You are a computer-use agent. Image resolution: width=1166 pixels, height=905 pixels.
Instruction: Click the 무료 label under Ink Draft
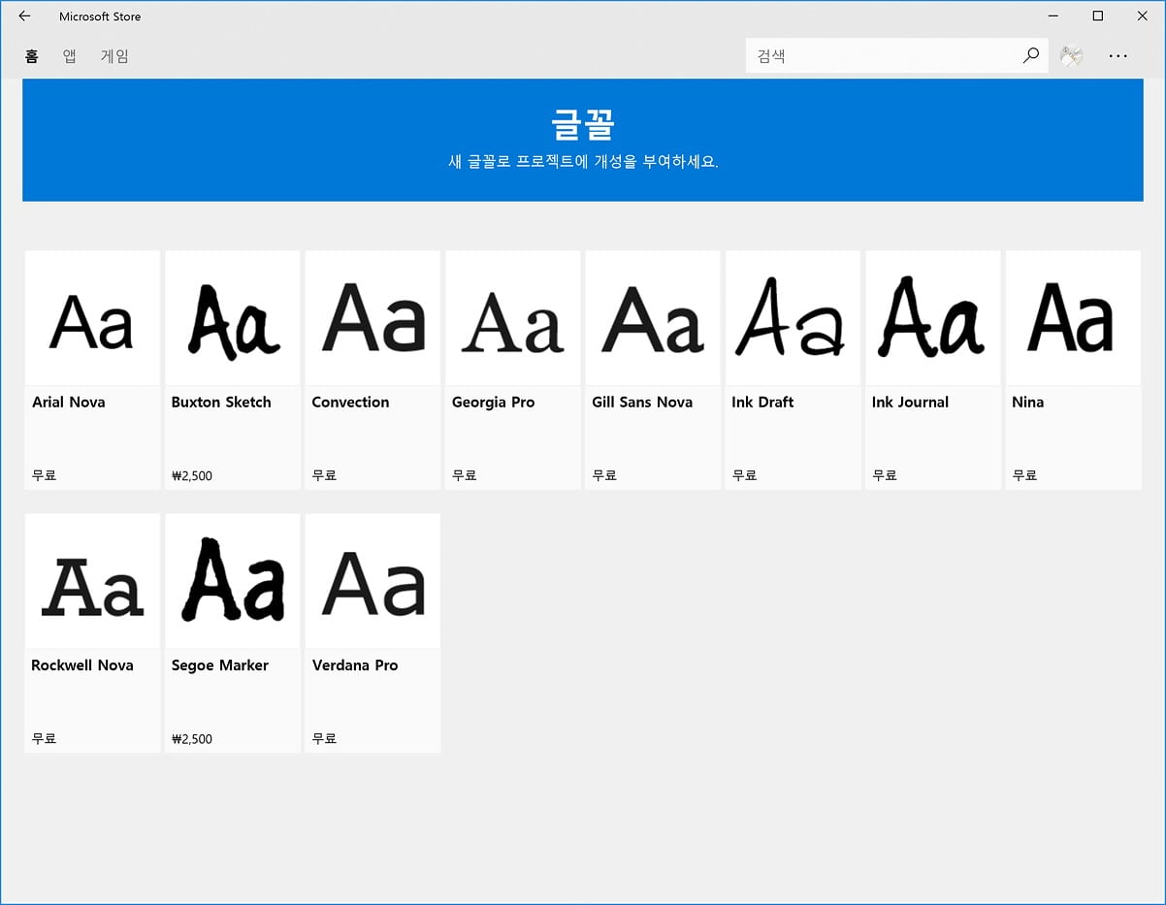point(744,475)
